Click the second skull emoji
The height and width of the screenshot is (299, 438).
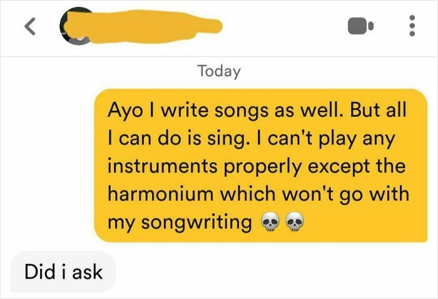coord(295,222)
